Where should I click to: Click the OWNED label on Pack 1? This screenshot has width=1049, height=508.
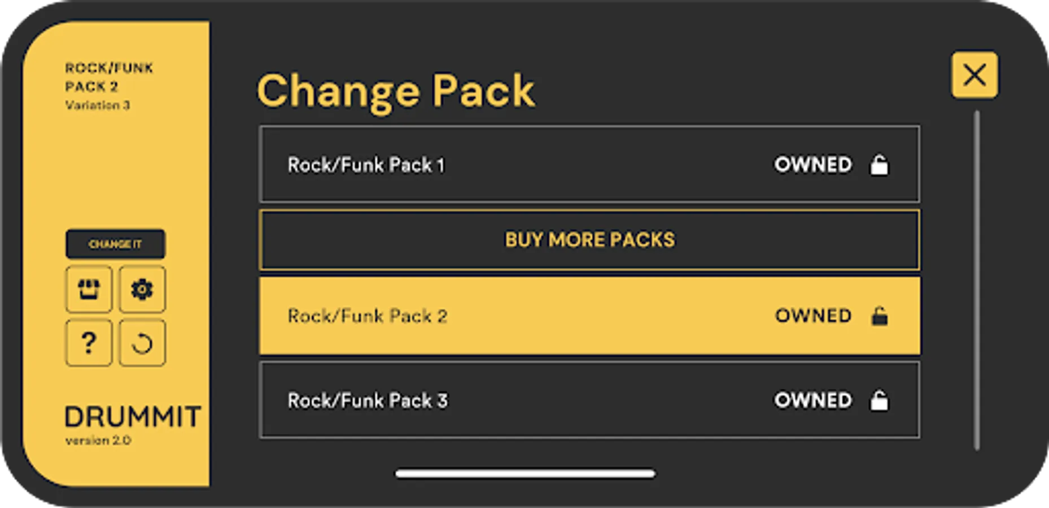(812, 165)
